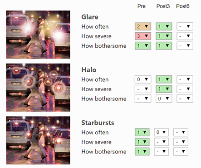This screenshot has height=168, width=201.
Task: Open Halo How often Post6 dropdown
Action: (185, 79)
